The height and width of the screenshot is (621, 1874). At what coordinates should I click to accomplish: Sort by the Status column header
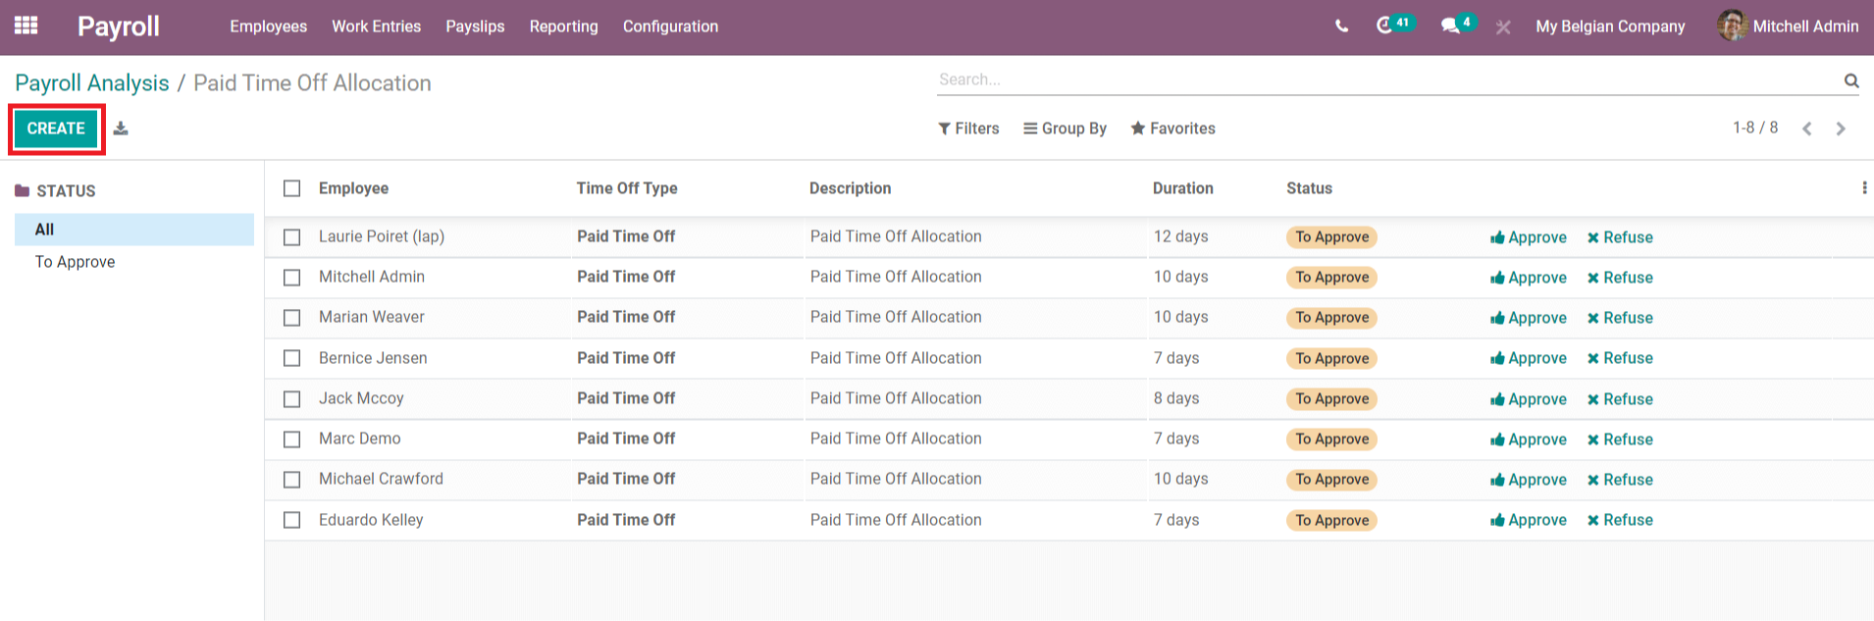pos(1309,188)
